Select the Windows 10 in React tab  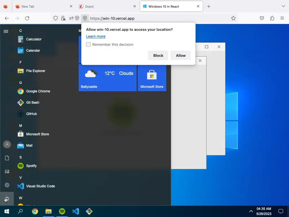171,6
